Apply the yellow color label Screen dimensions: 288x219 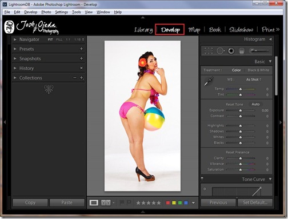coord(174,203)
